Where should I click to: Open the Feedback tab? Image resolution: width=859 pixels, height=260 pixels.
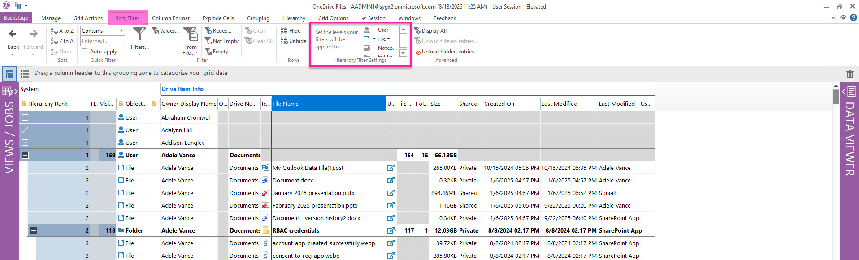point(444,18)
